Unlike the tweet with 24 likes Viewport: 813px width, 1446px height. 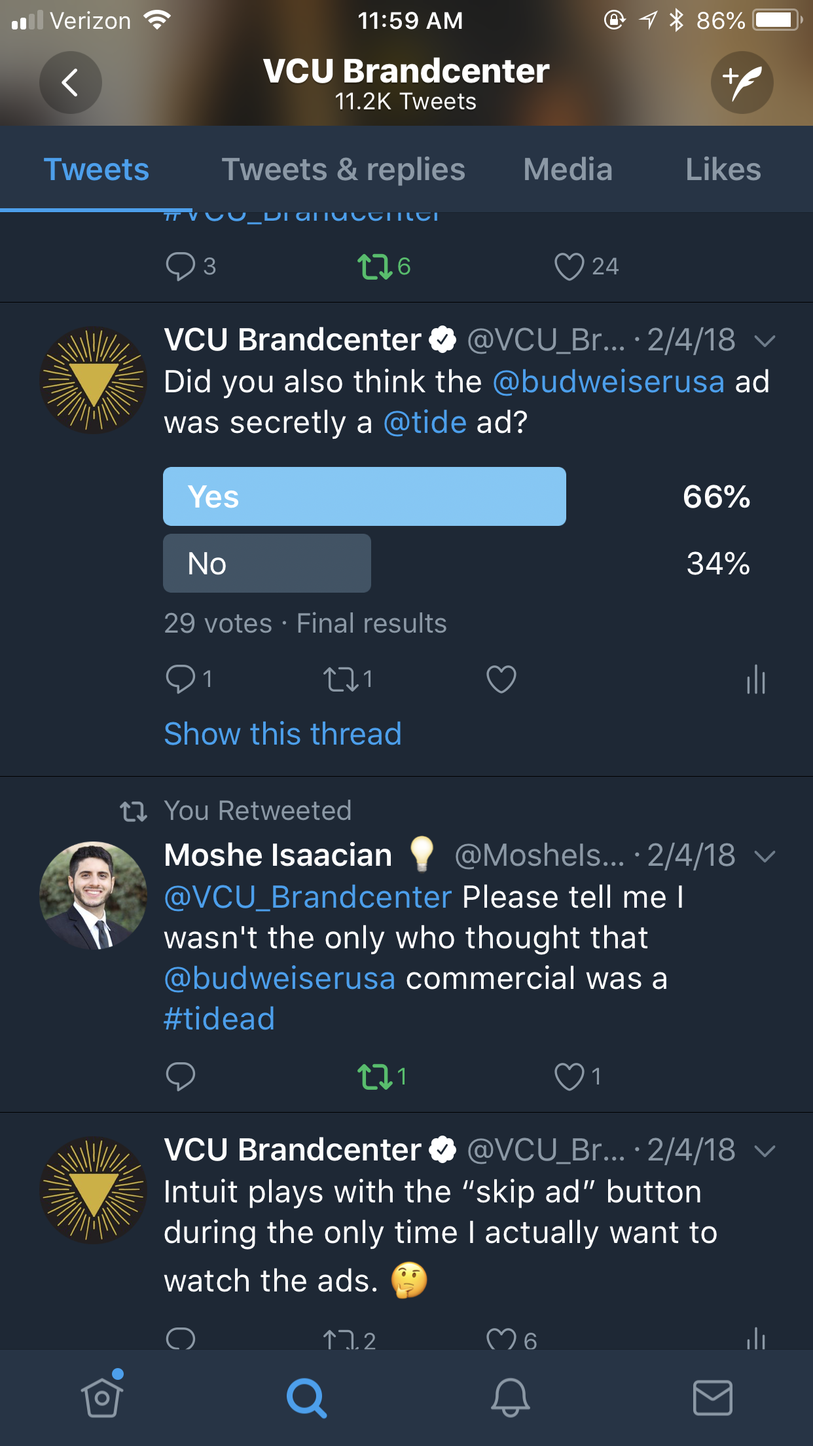[569, 267]
